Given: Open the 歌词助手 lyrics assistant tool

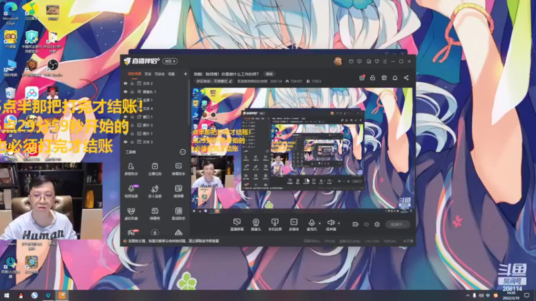Looking at the screenshot, I should tap(178, 213).
